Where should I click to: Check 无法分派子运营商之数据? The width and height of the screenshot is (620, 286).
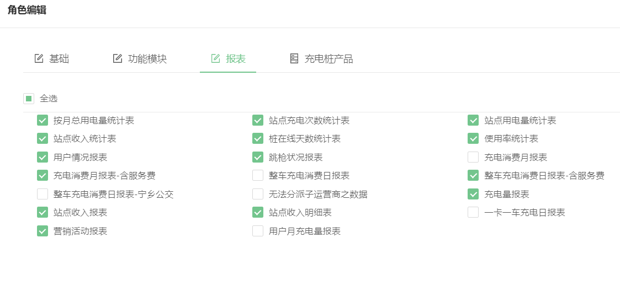pos(258,194)
